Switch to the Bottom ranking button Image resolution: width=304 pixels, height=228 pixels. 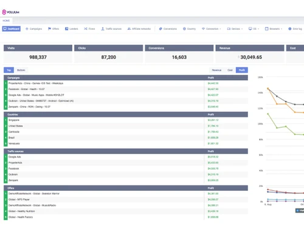click(x=21, y=70)
